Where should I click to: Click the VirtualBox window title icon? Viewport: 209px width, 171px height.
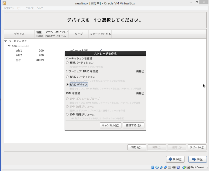(x=4, y=3)
